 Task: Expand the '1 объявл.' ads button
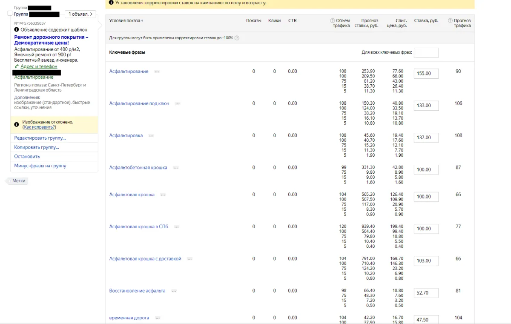pos(80,14)
